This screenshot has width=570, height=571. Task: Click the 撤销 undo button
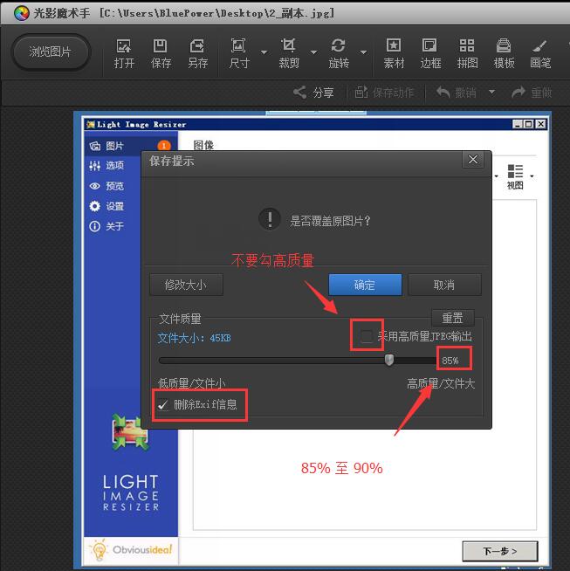click(456, 93)
